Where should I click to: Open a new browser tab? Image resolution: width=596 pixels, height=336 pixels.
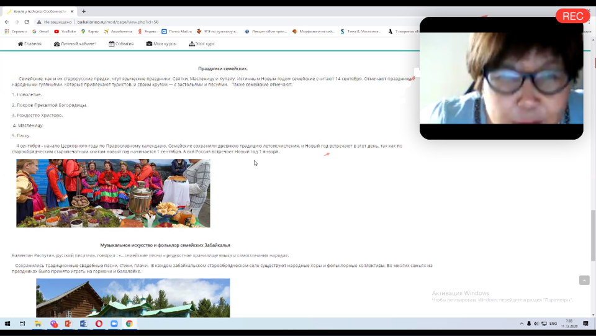click(84, 11)
